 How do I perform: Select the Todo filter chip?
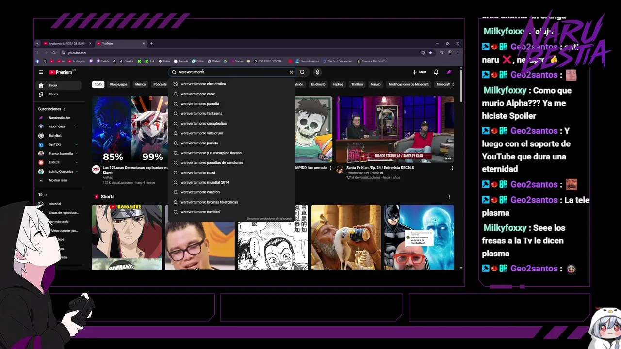click(98, 84)
